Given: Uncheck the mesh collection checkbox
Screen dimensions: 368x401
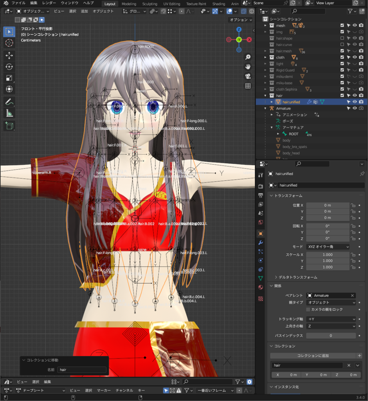Looking at the screenshot, I should coord(342,25).
